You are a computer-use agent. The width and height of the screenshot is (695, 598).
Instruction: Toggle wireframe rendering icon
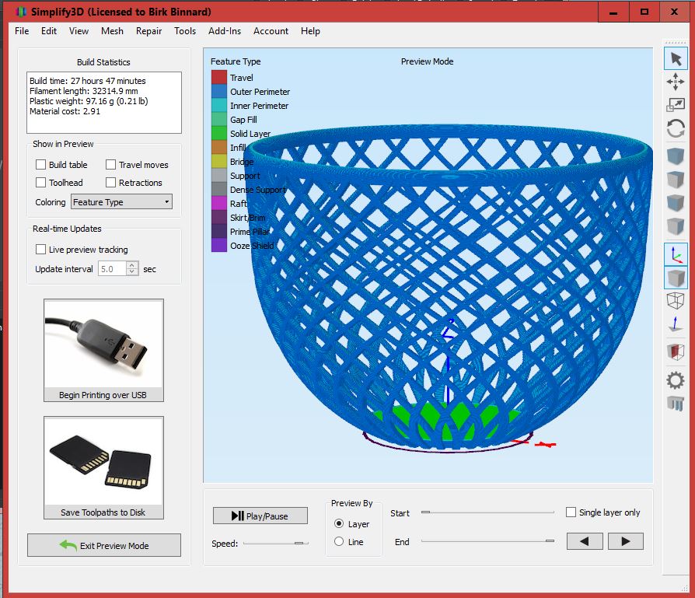[x=676, y=300]
